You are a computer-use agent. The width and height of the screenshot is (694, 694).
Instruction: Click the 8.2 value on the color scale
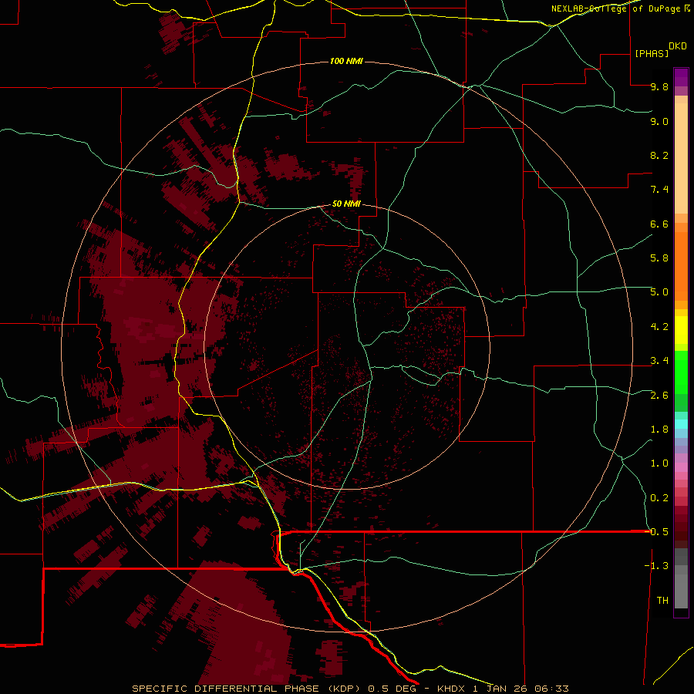[x=659, y=155]
